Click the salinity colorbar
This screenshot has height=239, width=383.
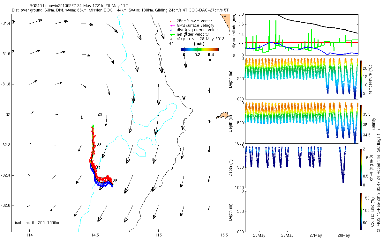pos(361,123)
